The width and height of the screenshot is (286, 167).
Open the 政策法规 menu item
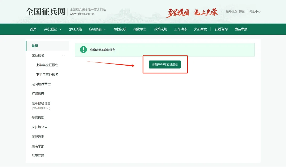(160, 29)
